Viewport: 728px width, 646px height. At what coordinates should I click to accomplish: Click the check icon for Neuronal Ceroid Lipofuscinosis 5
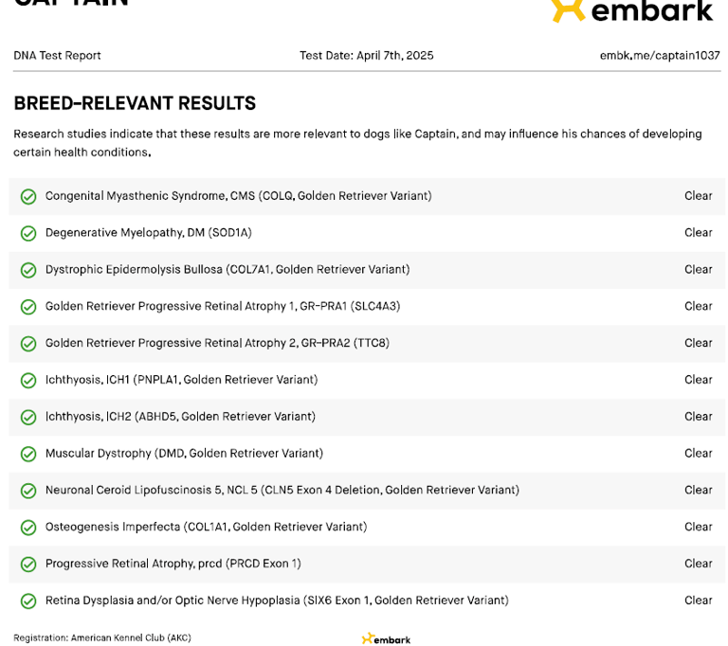[x=28, y=491]
